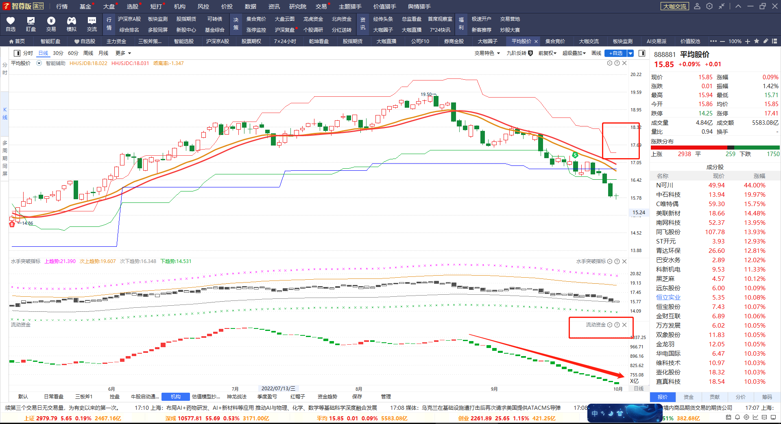Switch chart period to 30分
Image resolution: width=781 pixels, height=424 pixels.
point(58,53)
